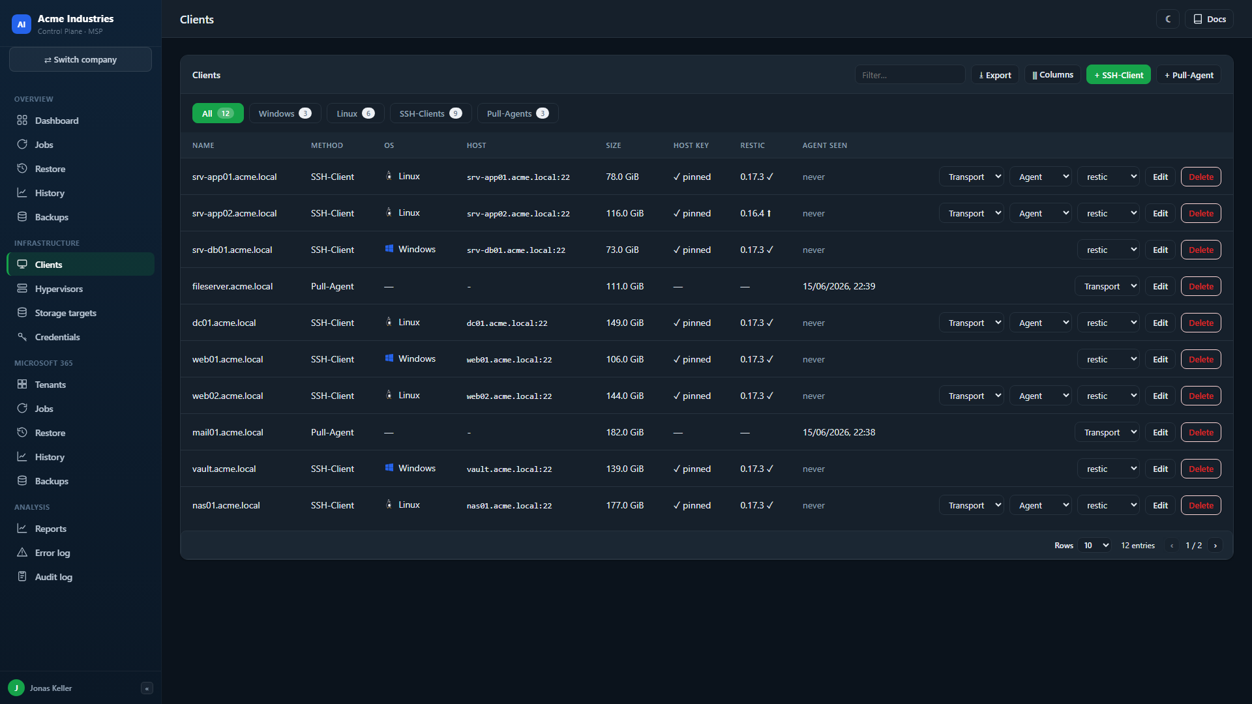Open Storage targets icon in sidebar
Image resolution: width=1252 pixels, height=704 pixels.
click(22, 313)
